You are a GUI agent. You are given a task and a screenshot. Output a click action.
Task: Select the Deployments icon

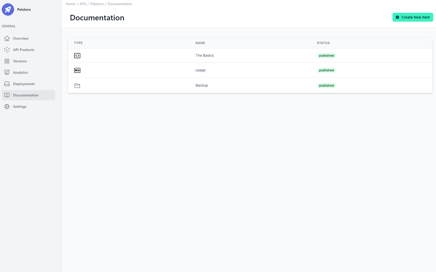coord(7,84)
